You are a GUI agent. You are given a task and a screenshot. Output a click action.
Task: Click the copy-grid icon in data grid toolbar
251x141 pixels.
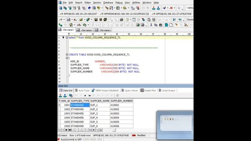[x=71, y=96]
